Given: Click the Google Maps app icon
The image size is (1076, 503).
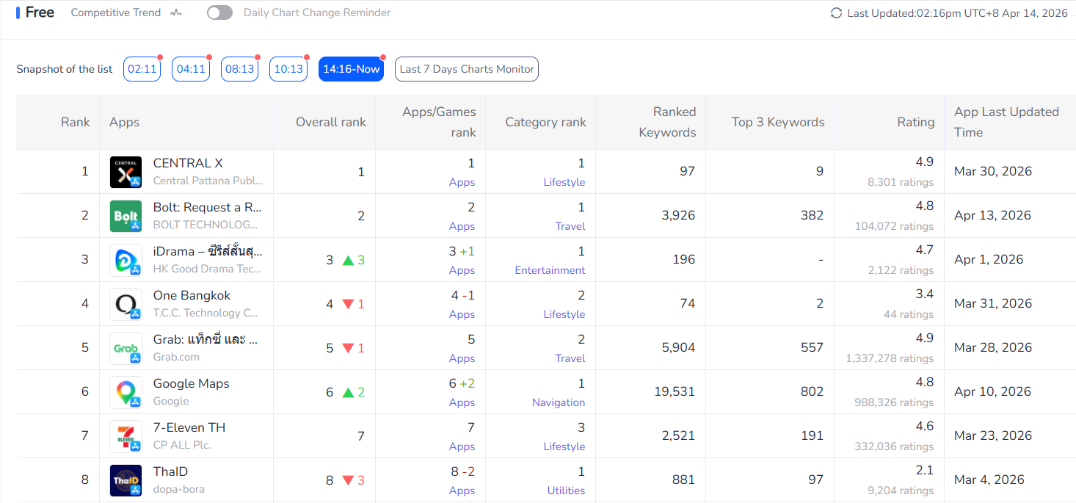Looking at the screenshot, I should click(x=126, y=391).
